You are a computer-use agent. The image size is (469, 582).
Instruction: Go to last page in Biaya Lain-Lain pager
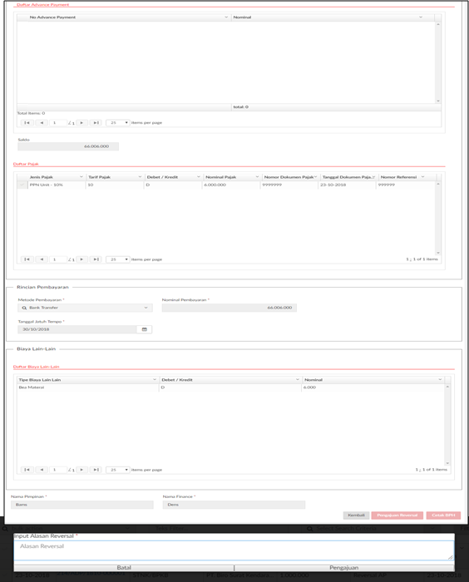(96, 470)
